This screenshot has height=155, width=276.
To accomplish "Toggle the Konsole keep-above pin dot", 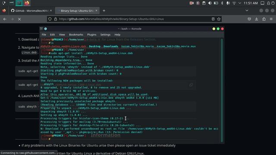I will point(46,29).
